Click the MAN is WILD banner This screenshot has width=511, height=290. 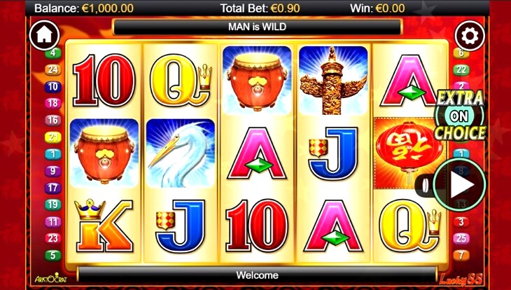pos(257,27)
